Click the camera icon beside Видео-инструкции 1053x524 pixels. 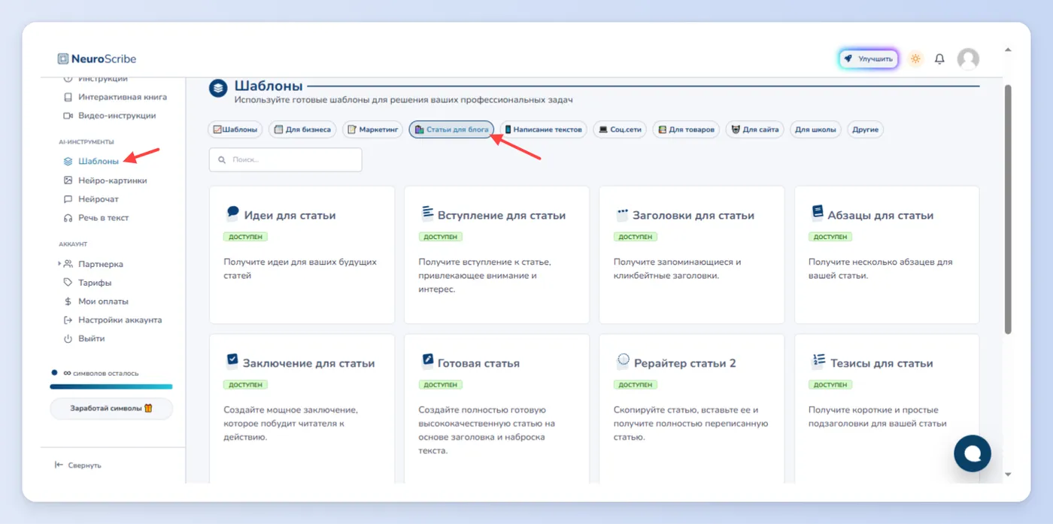click(x=68, y=116)
